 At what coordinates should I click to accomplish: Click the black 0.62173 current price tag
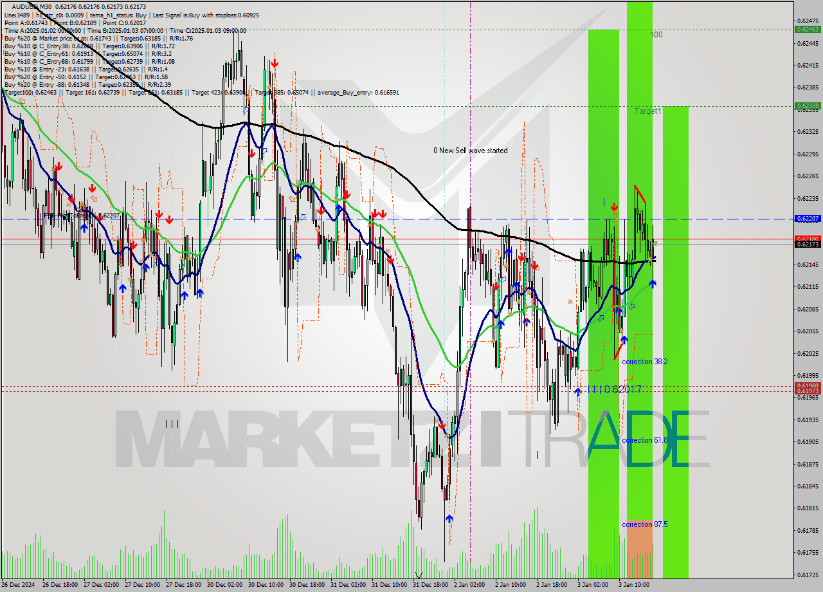pos(808,245)
